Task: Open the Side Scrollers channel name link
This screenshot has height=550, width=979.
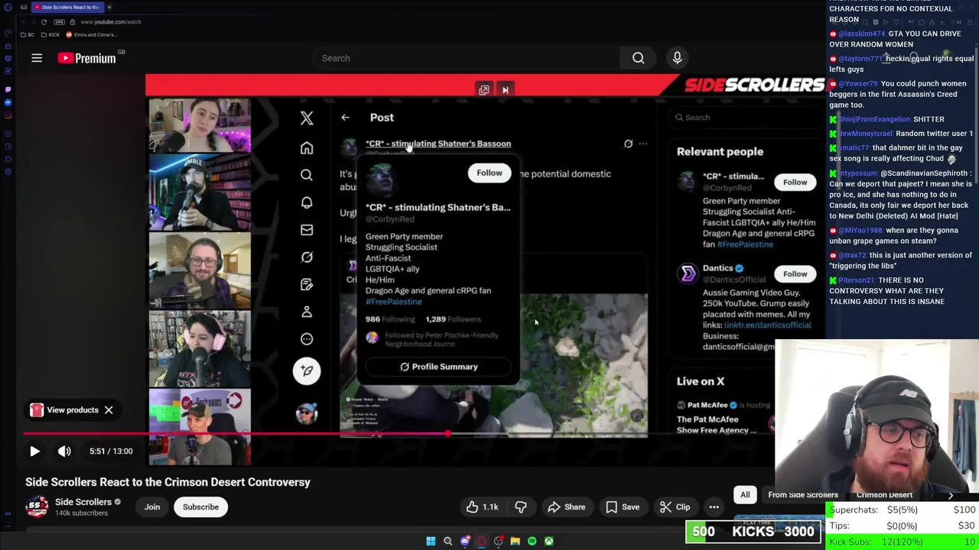Action: click(83, 502)
